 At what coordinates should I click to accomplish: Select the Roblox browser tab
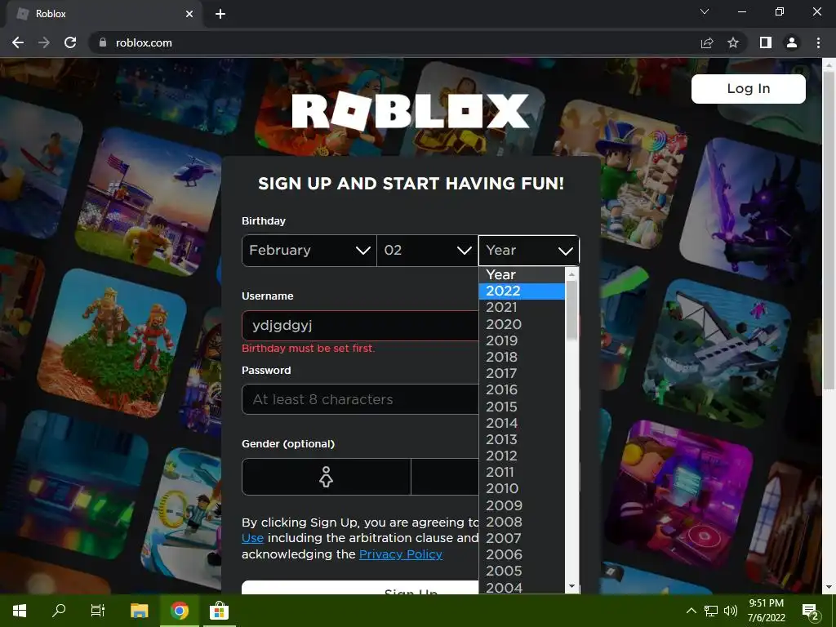click(104, 14)
